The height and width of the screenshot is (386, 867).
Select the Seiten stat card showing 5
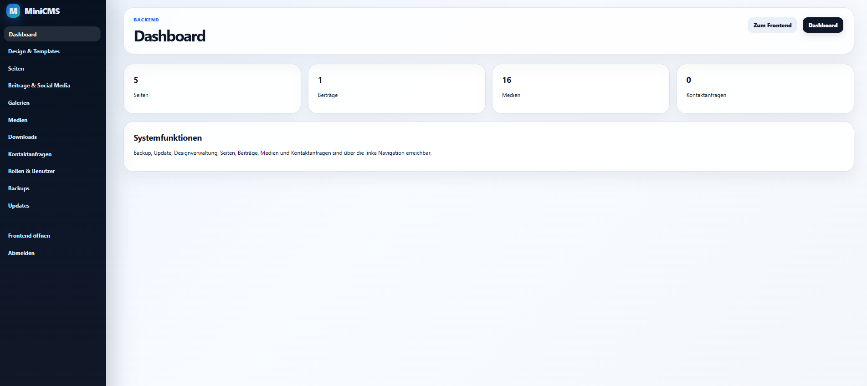[x=212, y=89]
